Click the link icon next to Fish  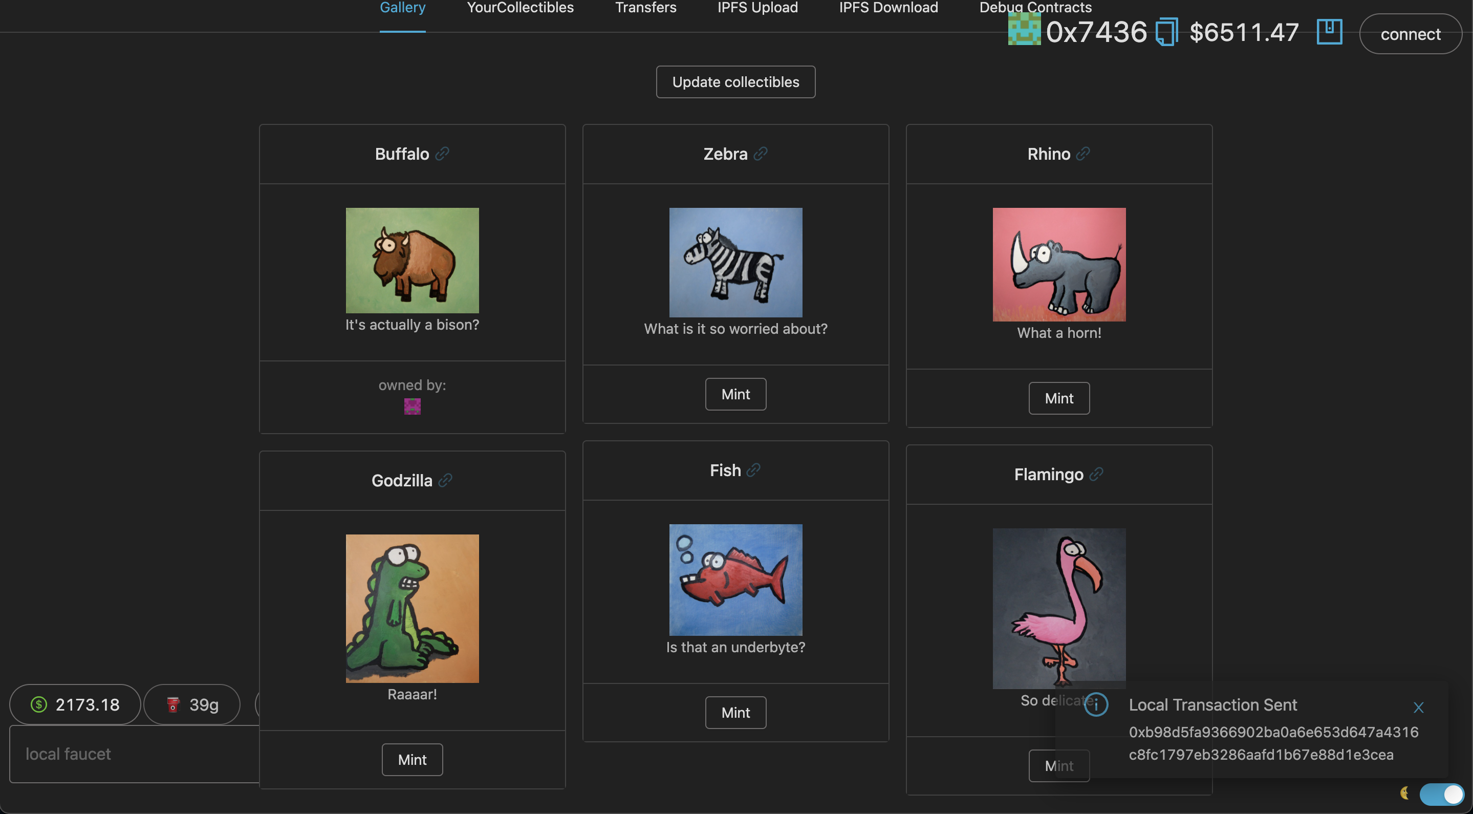click(x=754, y=470)
